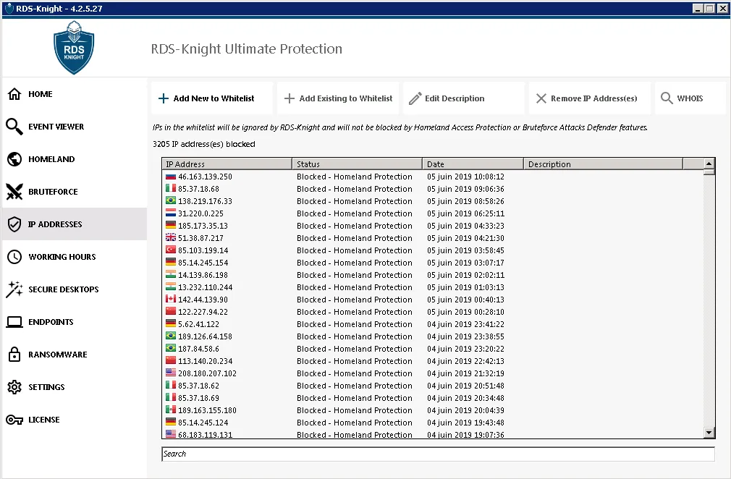The height and width of the screenshot is (479, 731).
Task: Click the US flag next to 208.180.207.102
Action: 171,373
